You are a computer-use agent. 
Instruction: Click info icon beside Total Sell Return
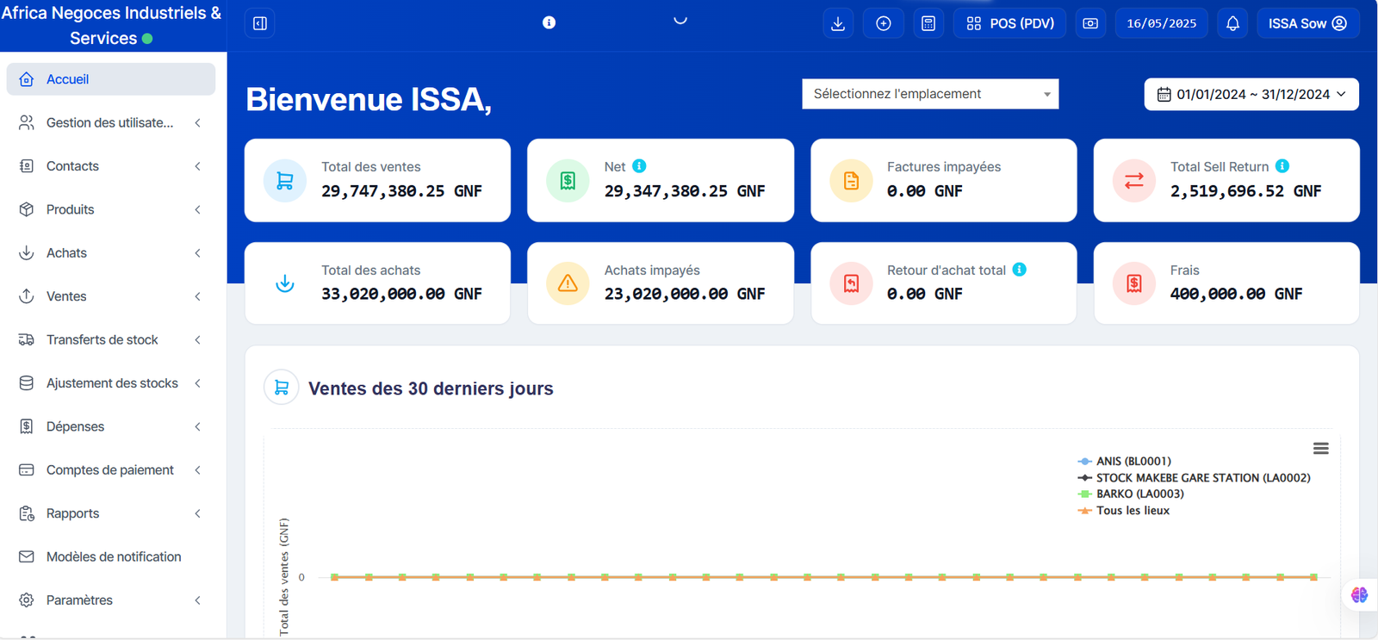1282,166
